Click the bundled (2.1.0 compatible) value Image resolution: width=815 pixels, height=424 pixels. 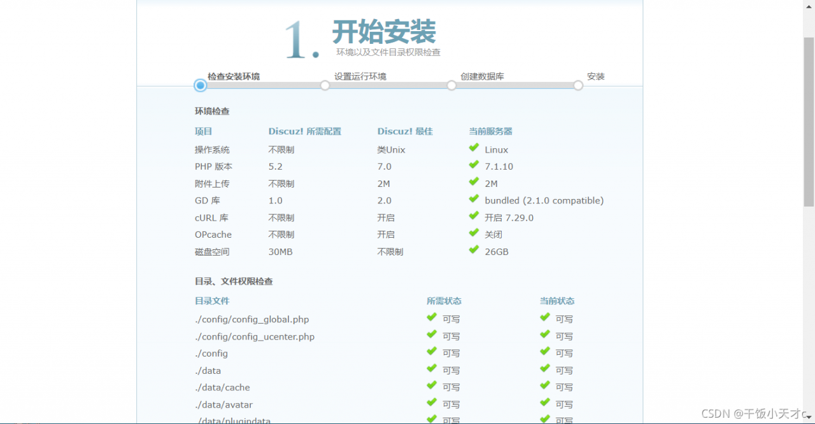pos(544,201)
